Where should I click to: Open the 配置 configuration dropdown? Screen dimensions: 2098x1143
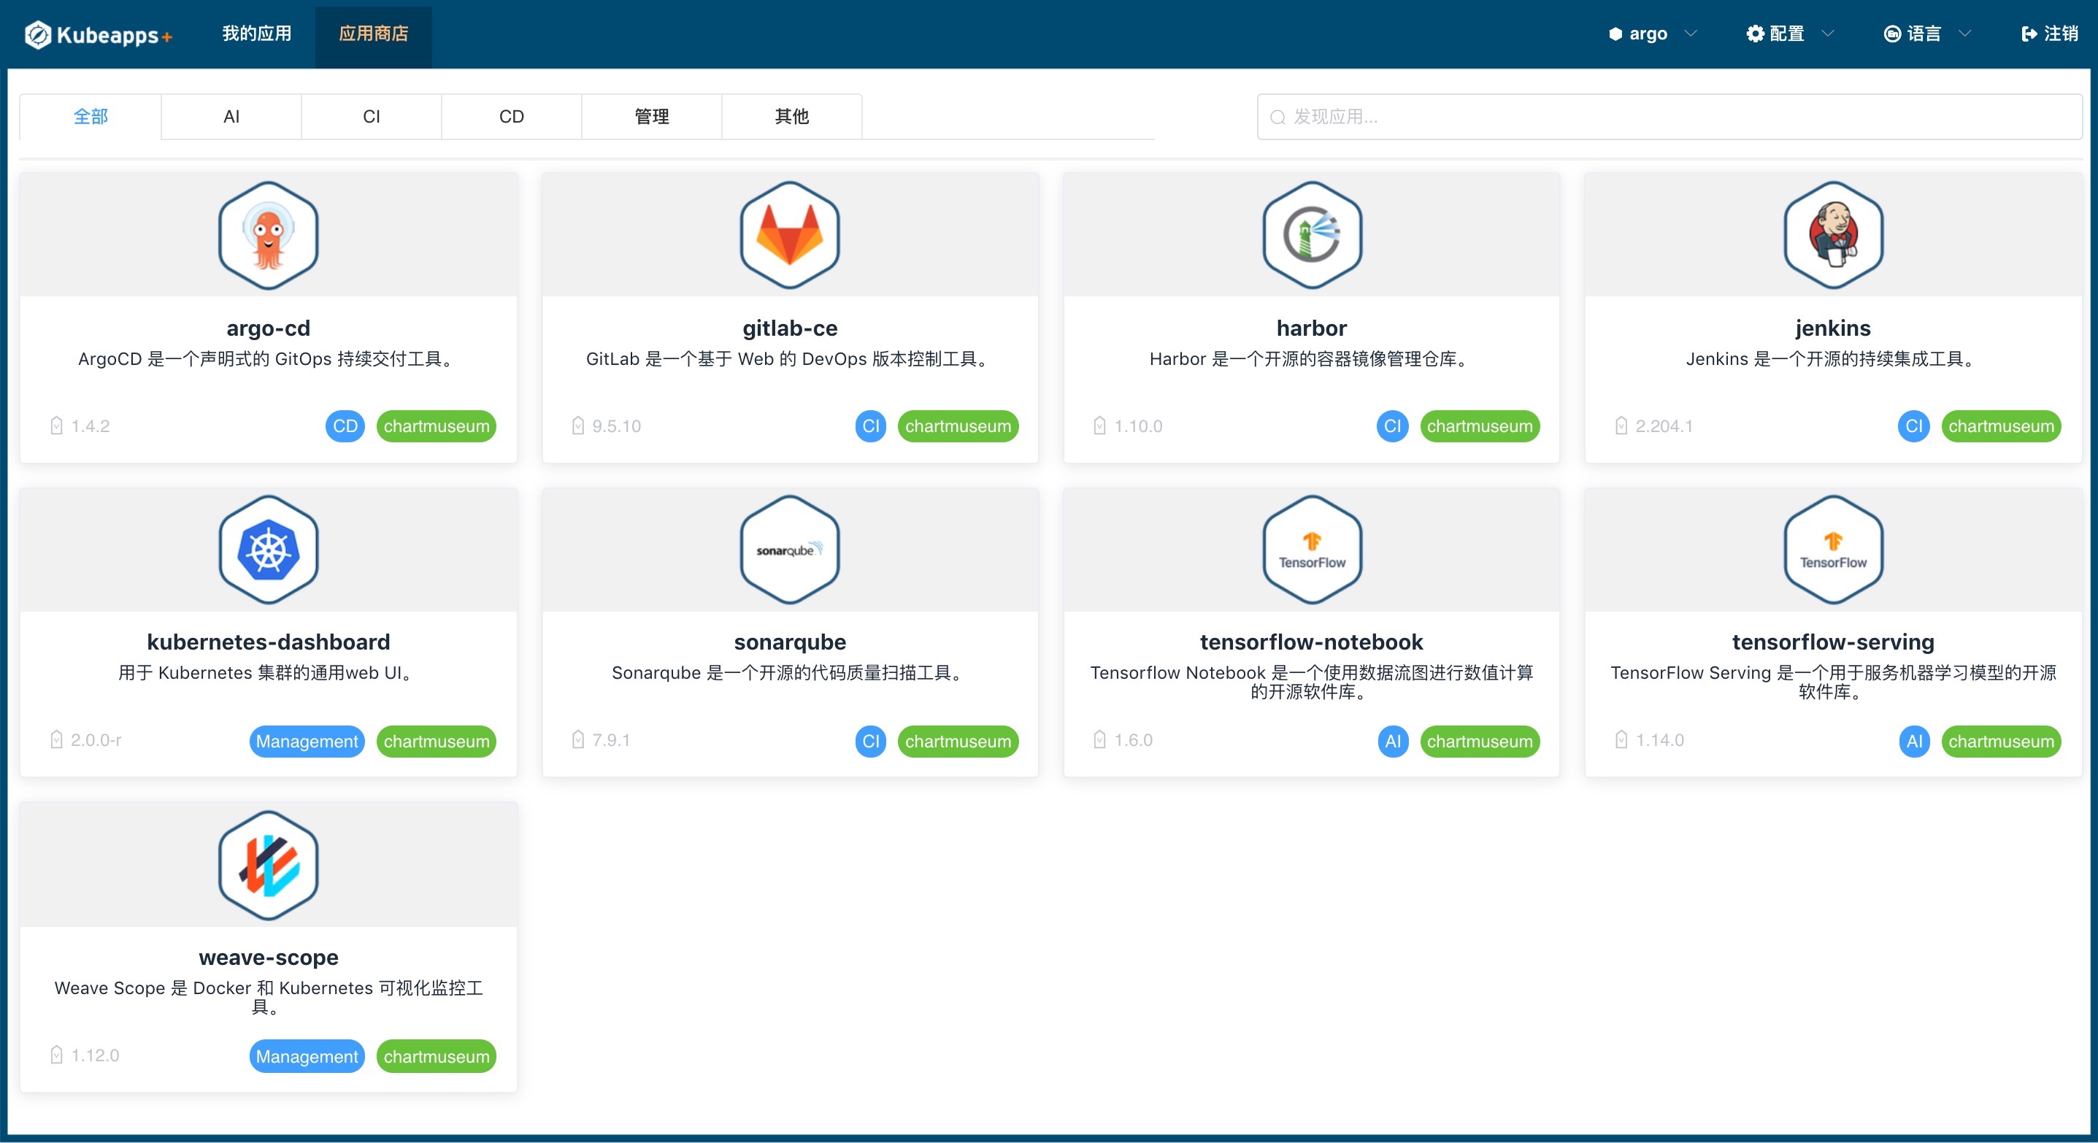[x=1788, y=34]
